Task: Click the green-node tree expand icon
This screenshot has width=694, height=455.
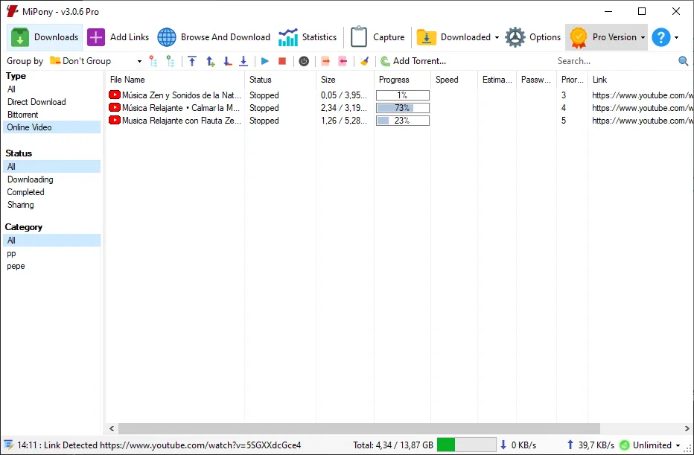Action: (x=170, y=61)
